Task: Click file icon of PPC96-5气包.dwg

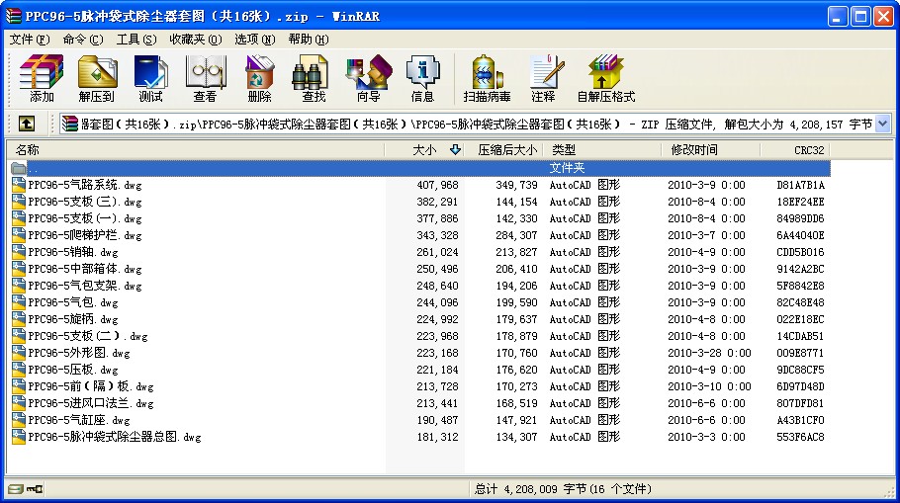Action: click(19, 302)
